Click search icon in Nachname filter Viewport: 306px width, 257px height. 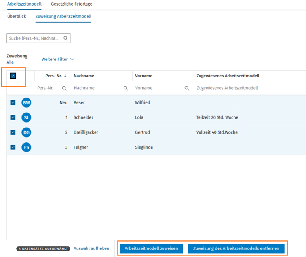(x=125, y=88)
